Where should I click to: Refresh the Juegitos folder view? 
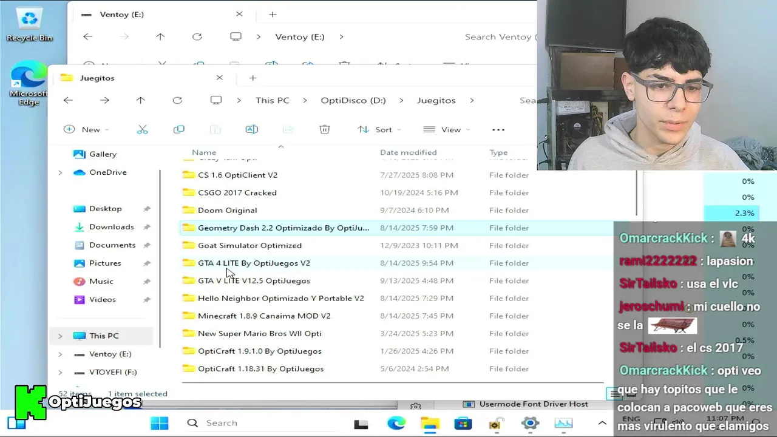click(x=177, y=100)
